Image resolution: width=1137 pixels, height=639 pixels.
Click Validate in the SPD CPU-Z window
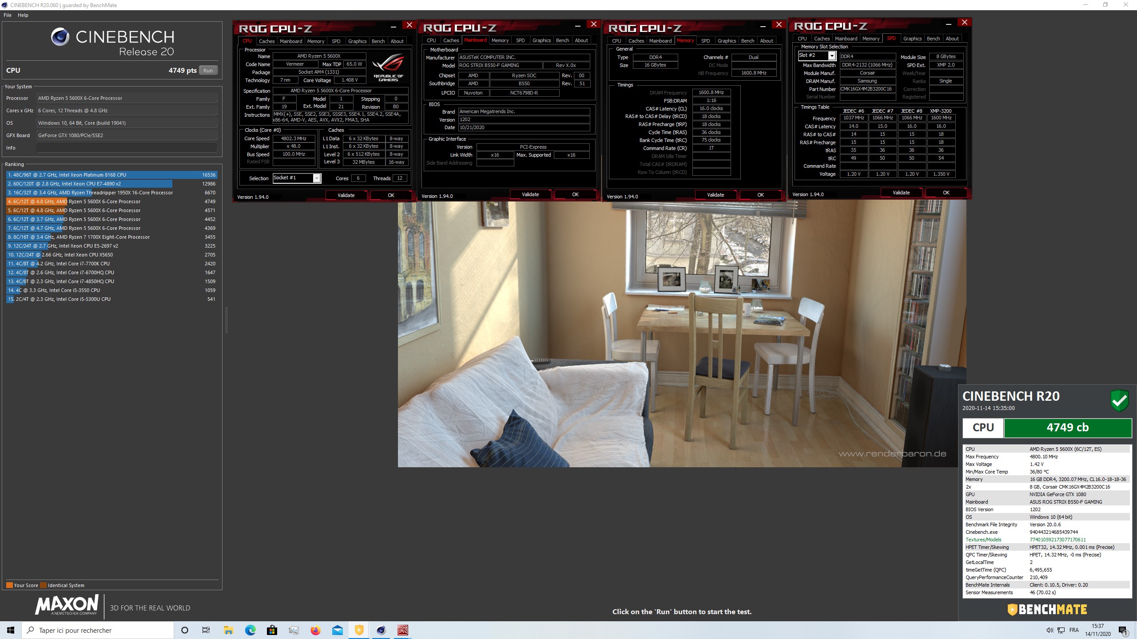tap(901, 193)
